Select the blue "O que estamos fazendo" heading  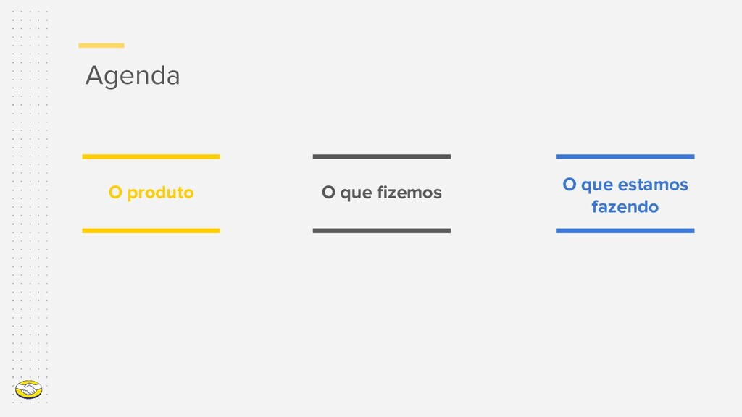tap(625, 195)
